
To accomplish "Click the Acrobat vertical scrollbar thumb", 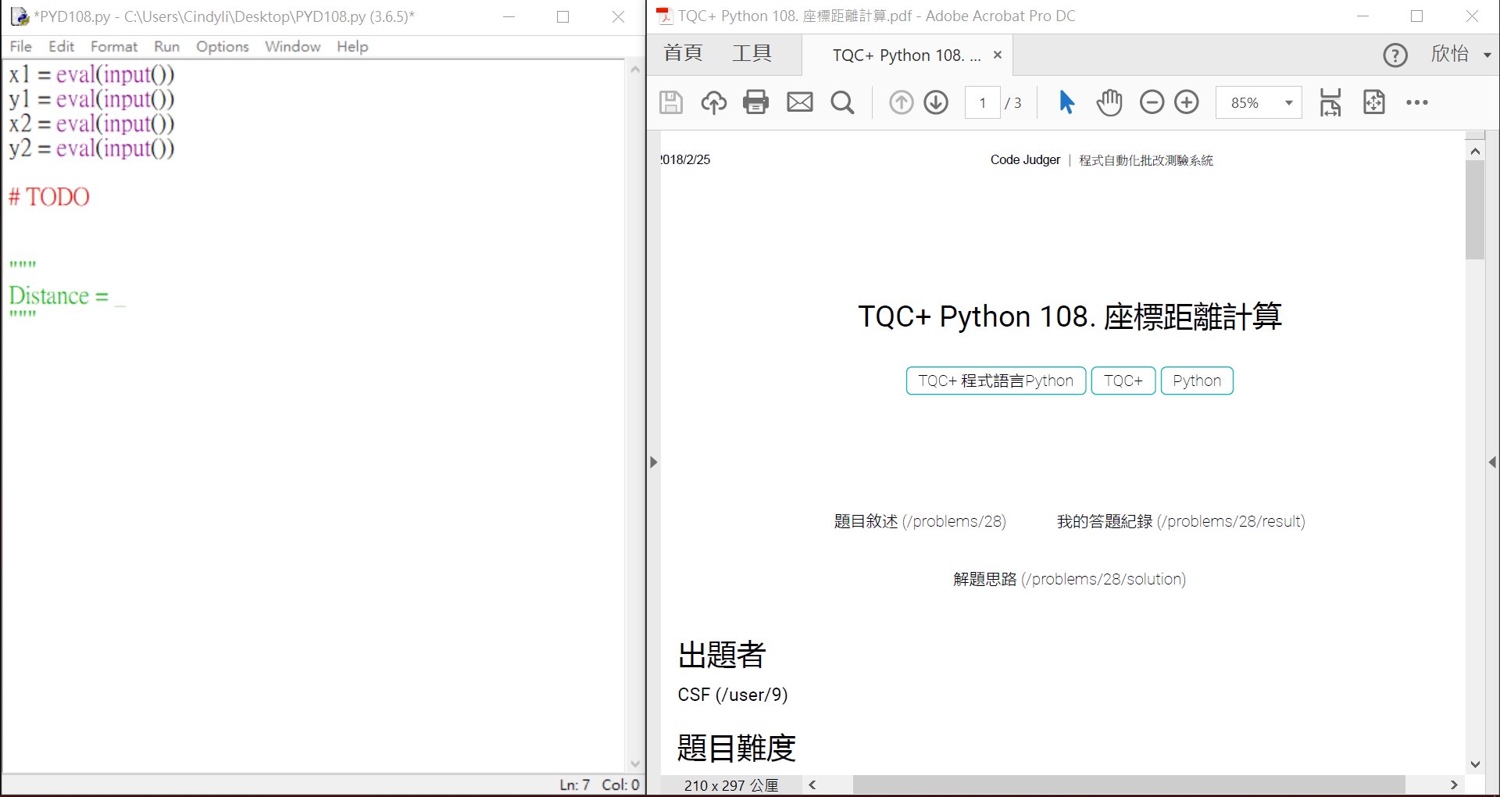I will (1475, 209).
